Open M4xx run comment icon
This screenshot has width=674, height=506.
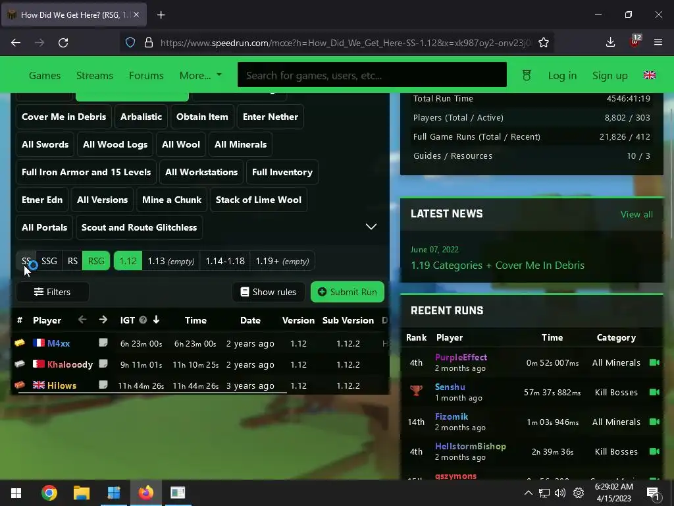[x=103, y=343]
